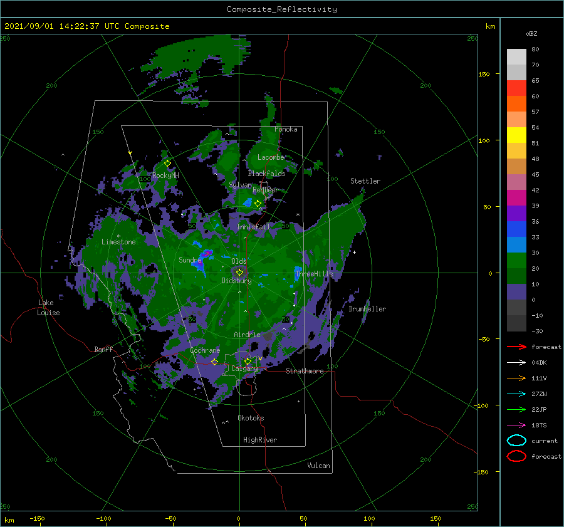Click the 'Cochrane' town label

(205, 350)
